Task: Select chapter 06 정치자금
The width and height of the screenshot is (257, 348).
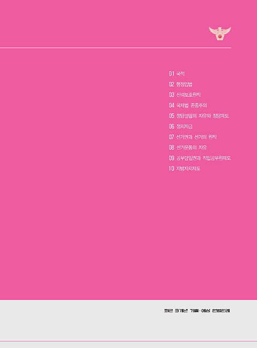Action: click(180, 126)
